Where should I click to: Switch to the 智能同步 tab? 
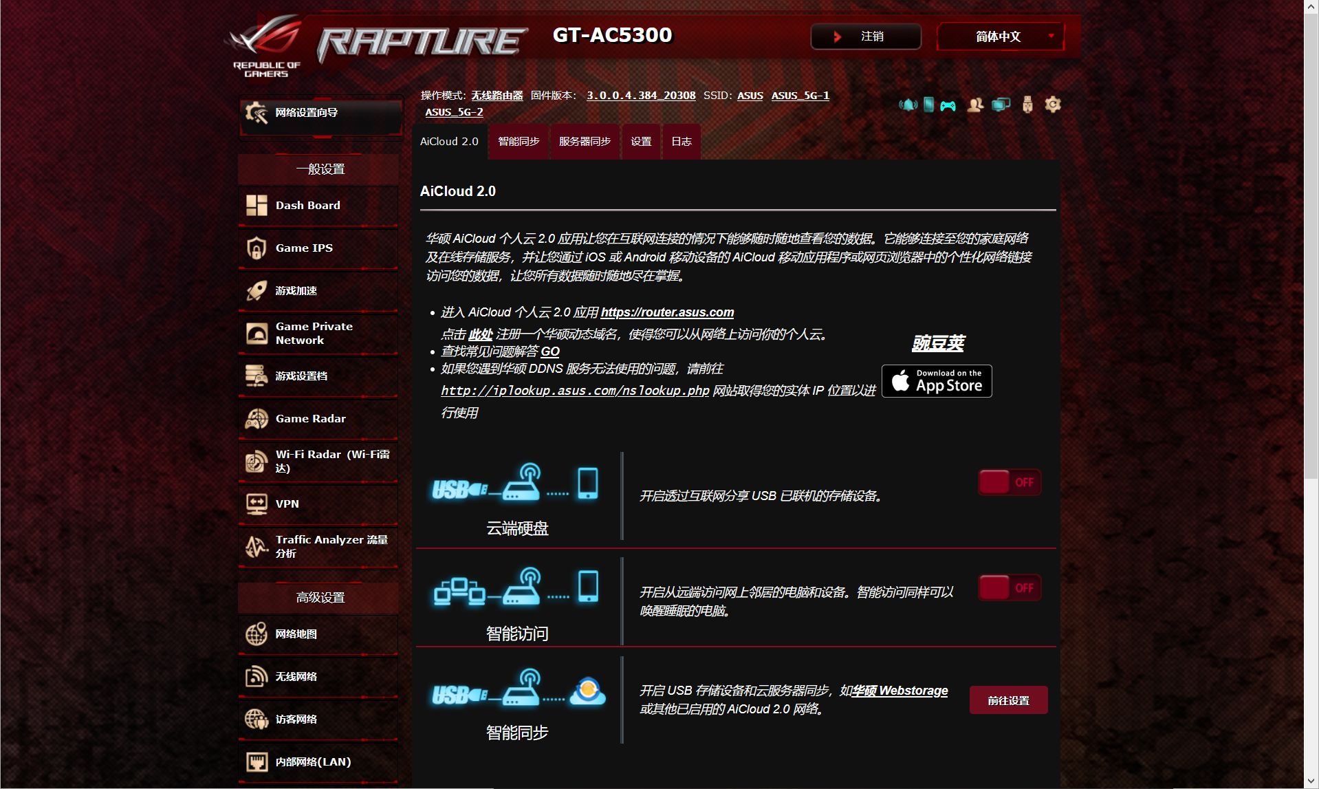click(519, 142)
